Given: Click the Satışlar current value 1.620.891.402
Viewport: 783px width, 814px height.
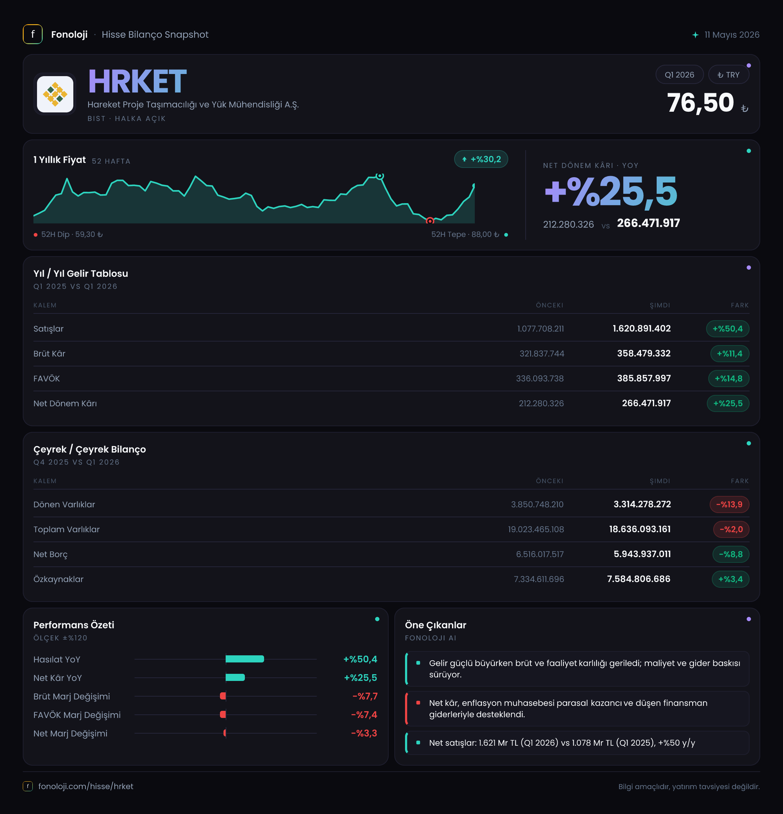Looking at the screenshot, I should 642,328.
